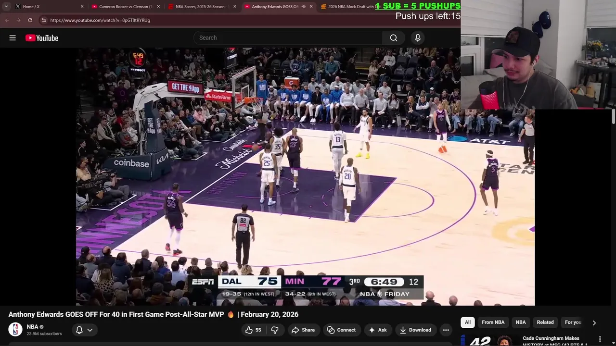The width and height of the screenshot is (616, 346).
Task: Show more filter chips with arrow
Action: point(594,323)
